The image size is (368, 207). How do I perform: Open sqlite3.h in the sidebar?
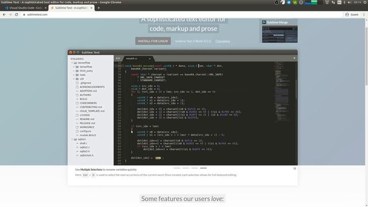click(85, 151)
